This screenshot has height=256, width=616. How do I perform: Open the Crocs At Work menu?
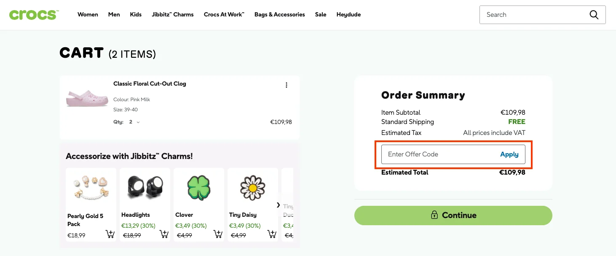(x=224, y=14)
